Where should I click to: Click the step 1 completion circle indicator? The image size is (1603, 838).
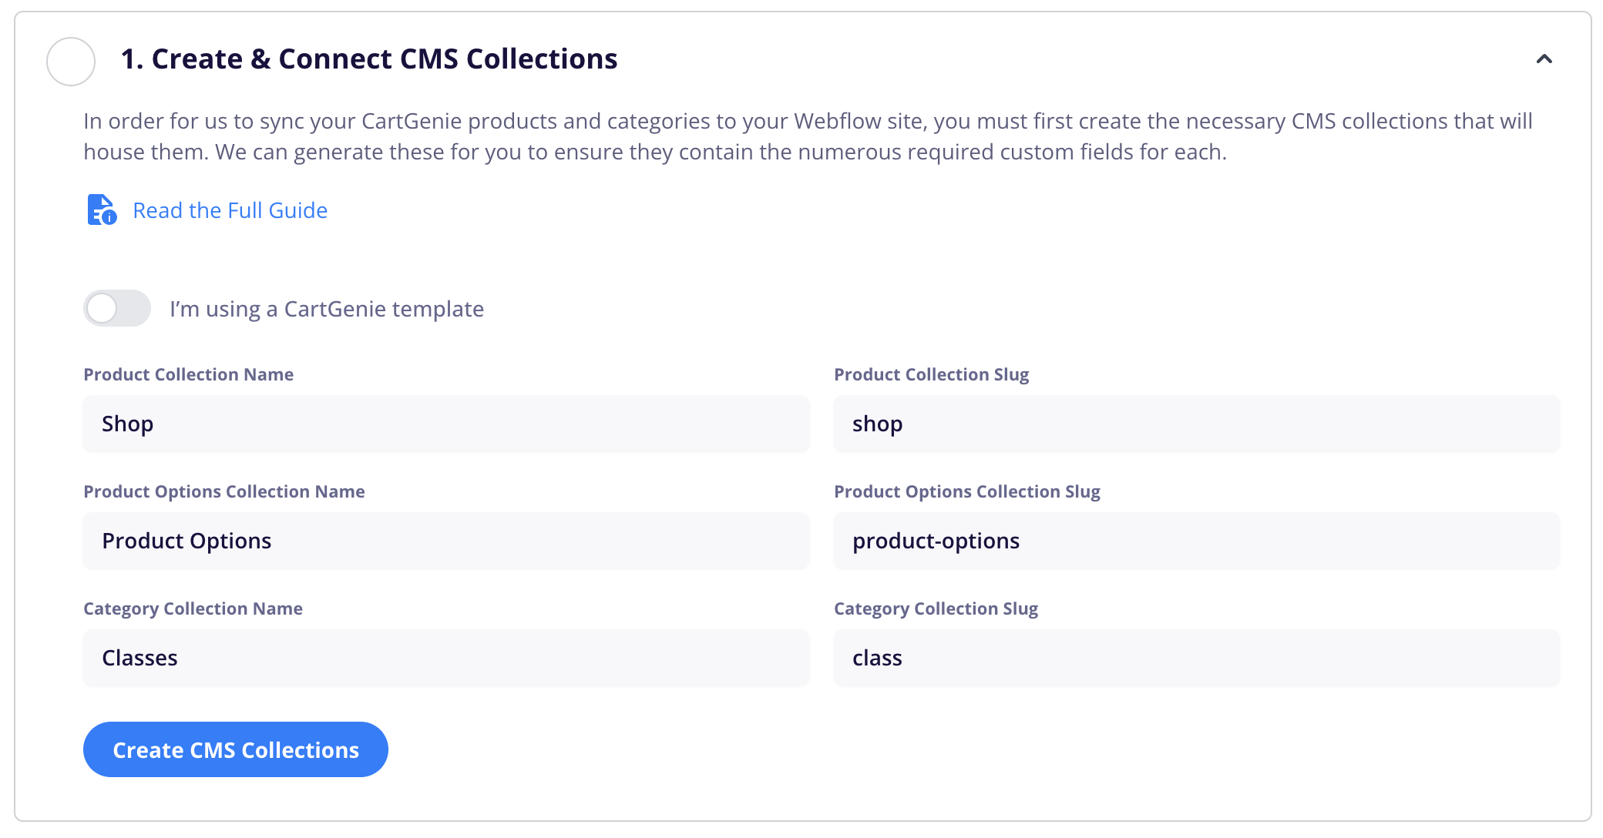pos(71,62)
